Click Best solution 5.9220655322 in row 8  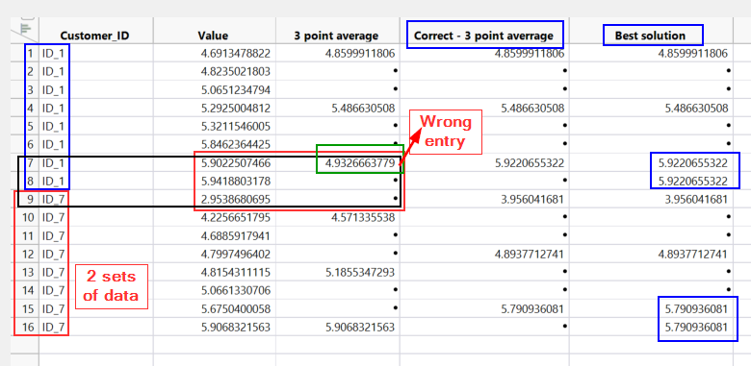[693, 182]
